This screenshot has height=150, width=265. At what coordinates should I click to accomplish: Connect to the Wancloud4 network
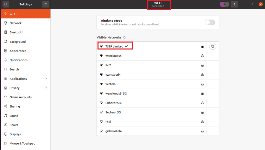(113, 74)
